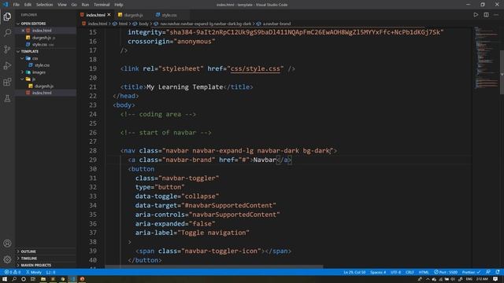Screen dimensions: 504x283
Task: Open the Run menu
Action: (x=85, y=5)
